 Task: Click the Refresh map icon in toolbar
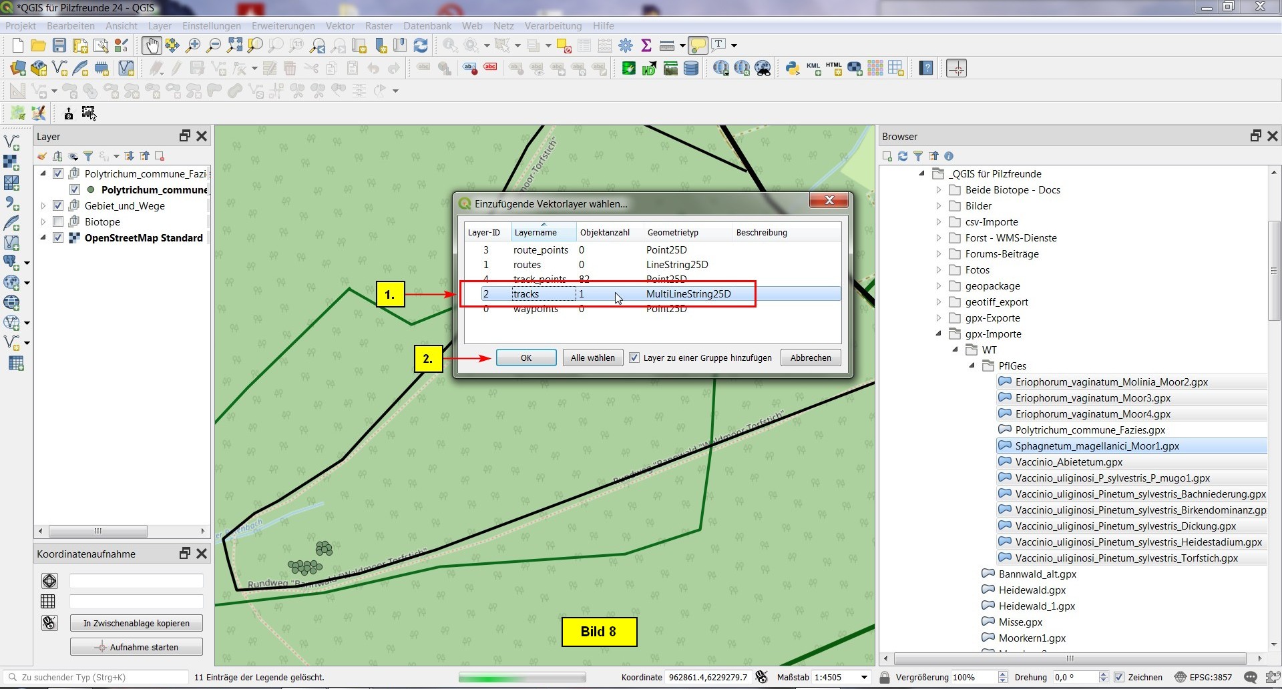pyautogui.click(x=421, y=45)
